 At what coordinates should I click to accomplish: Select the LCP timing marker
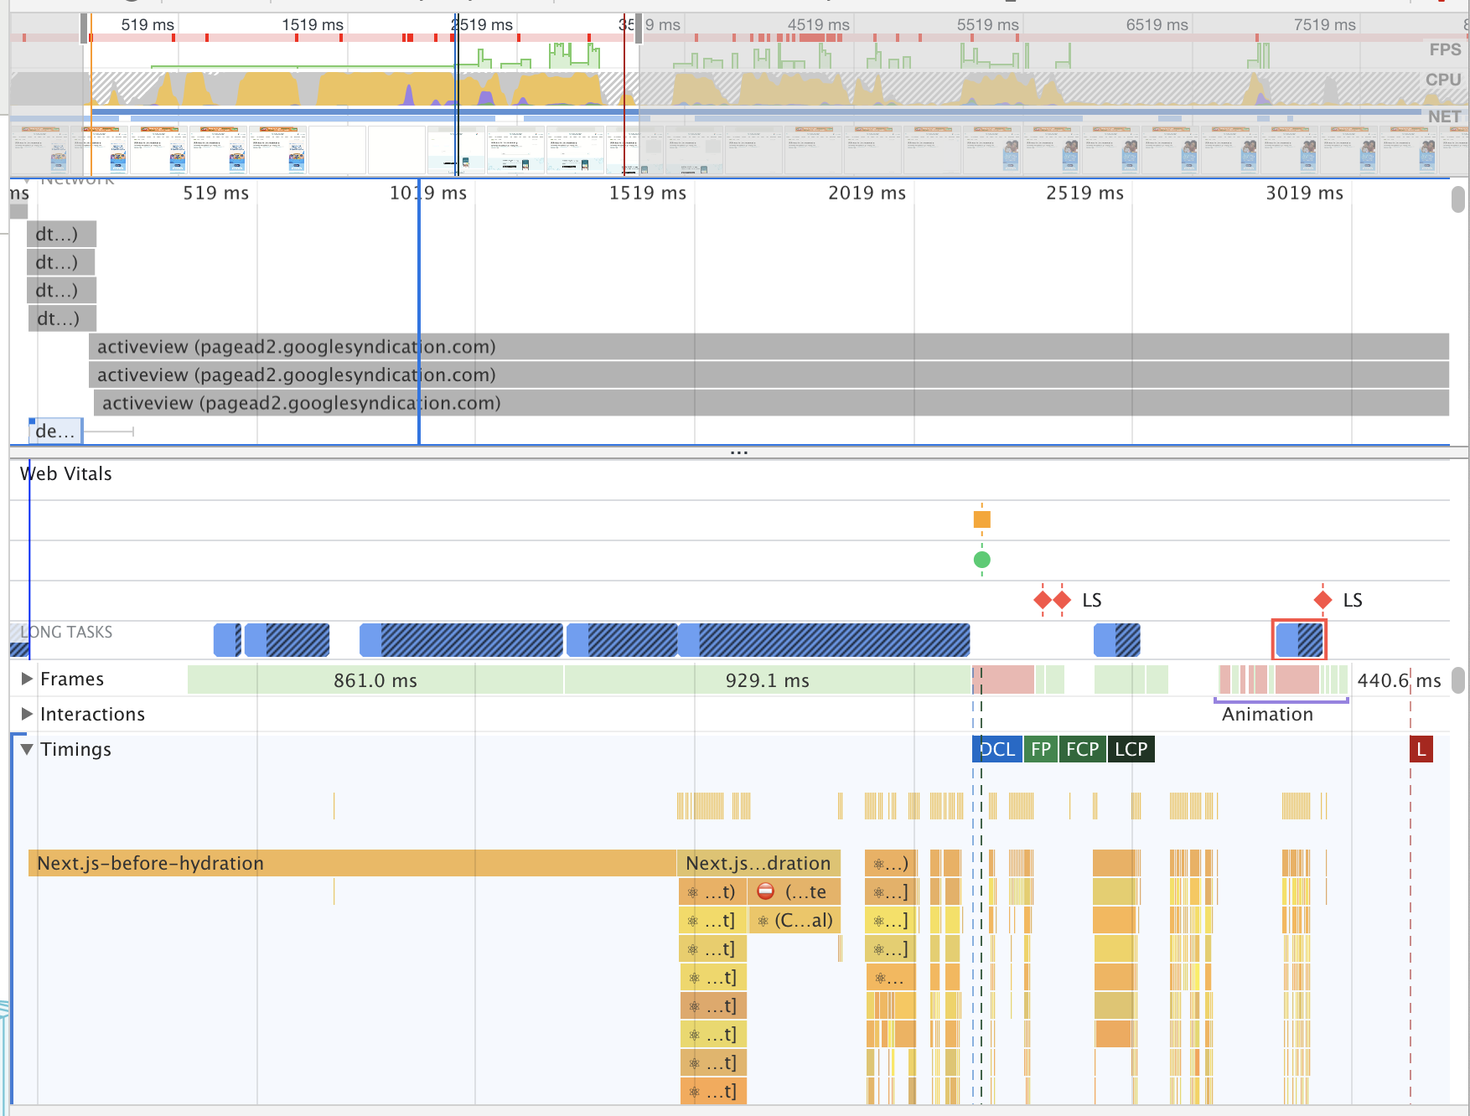[1131, 749]
